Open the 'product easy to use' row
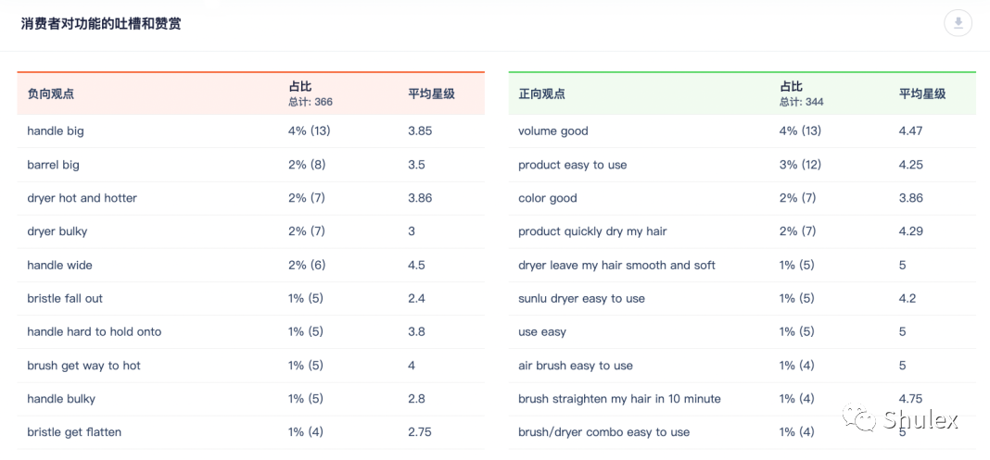Screen dimensions: 990x460 [742, 165]
